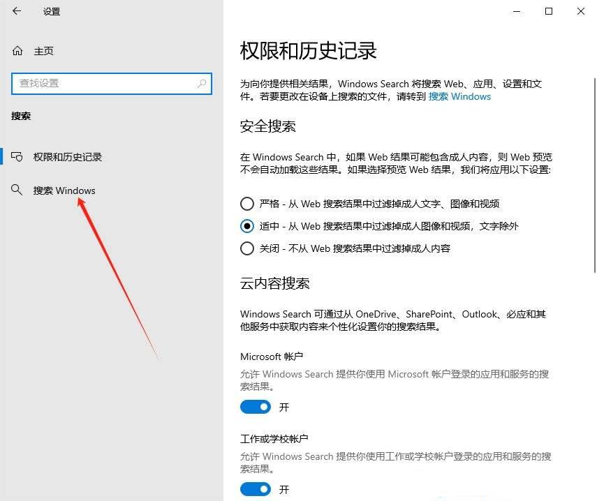Screen dimensions: 597x501
Task: Click the 设置 window title text
Action: (x=52, y=12)
